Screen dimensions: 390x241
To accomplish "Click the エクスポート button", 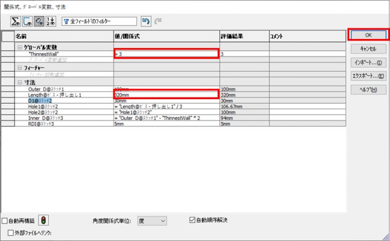I will [x=368, y=76].
